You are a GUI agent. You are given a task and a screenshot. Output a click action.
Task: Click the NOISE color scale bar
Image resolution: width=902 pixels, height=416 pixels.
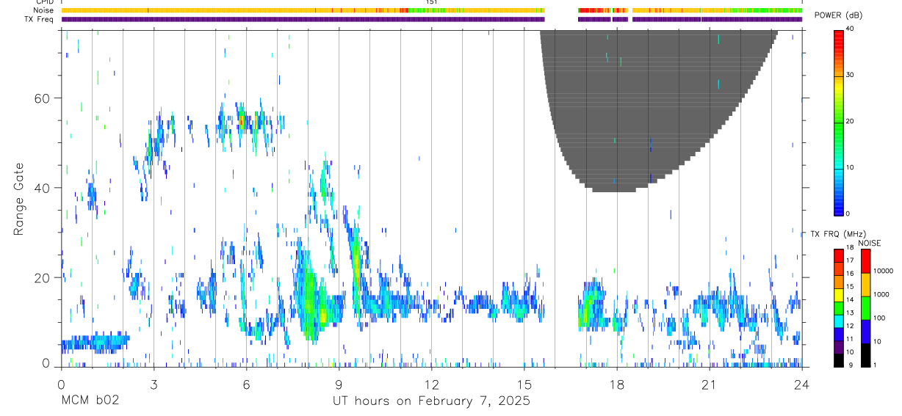[865, 307]
